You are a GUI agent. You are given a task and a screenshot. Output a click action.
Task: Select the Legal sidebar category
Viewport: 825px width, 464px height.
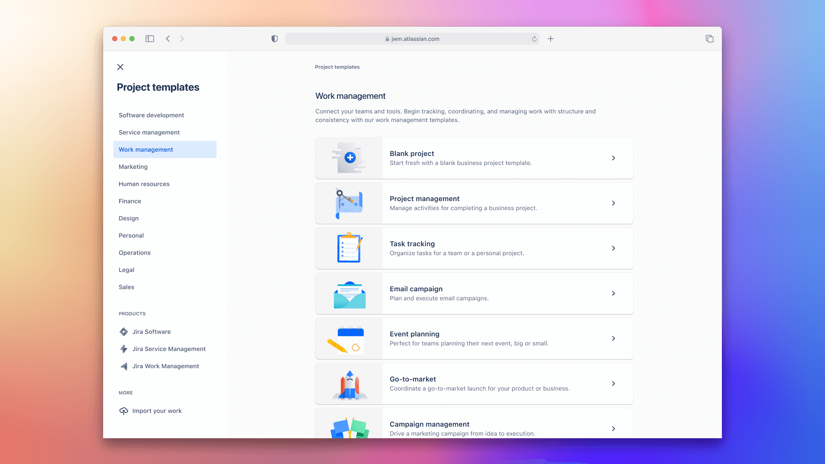click(126, 270)
